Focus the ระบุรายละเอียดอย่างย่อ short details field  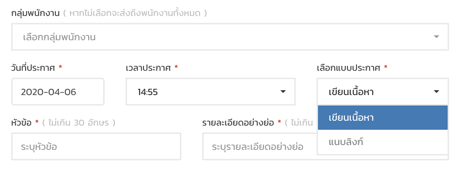(260, 146)
